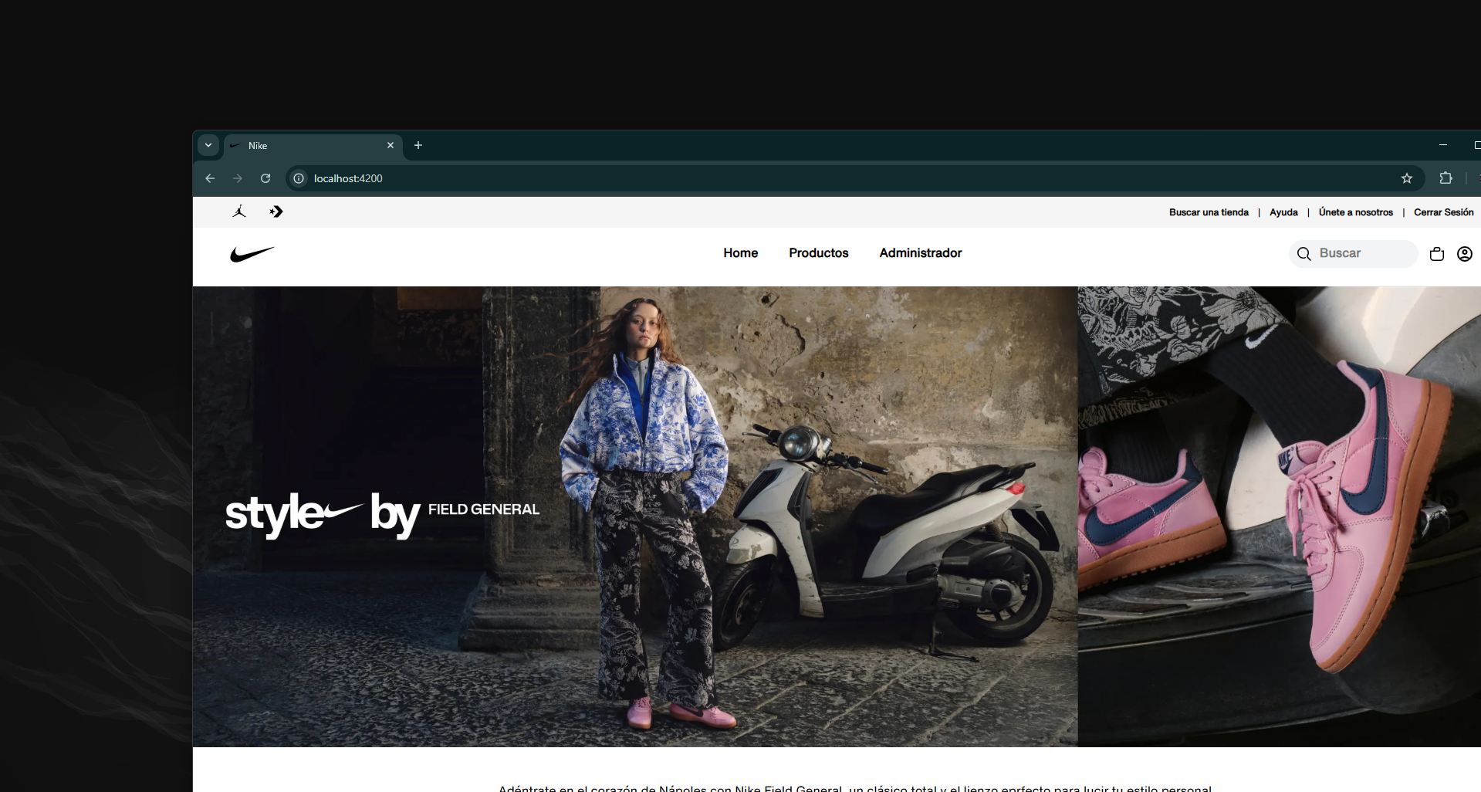Click the pink sneakers banner image

point(1279,516)
